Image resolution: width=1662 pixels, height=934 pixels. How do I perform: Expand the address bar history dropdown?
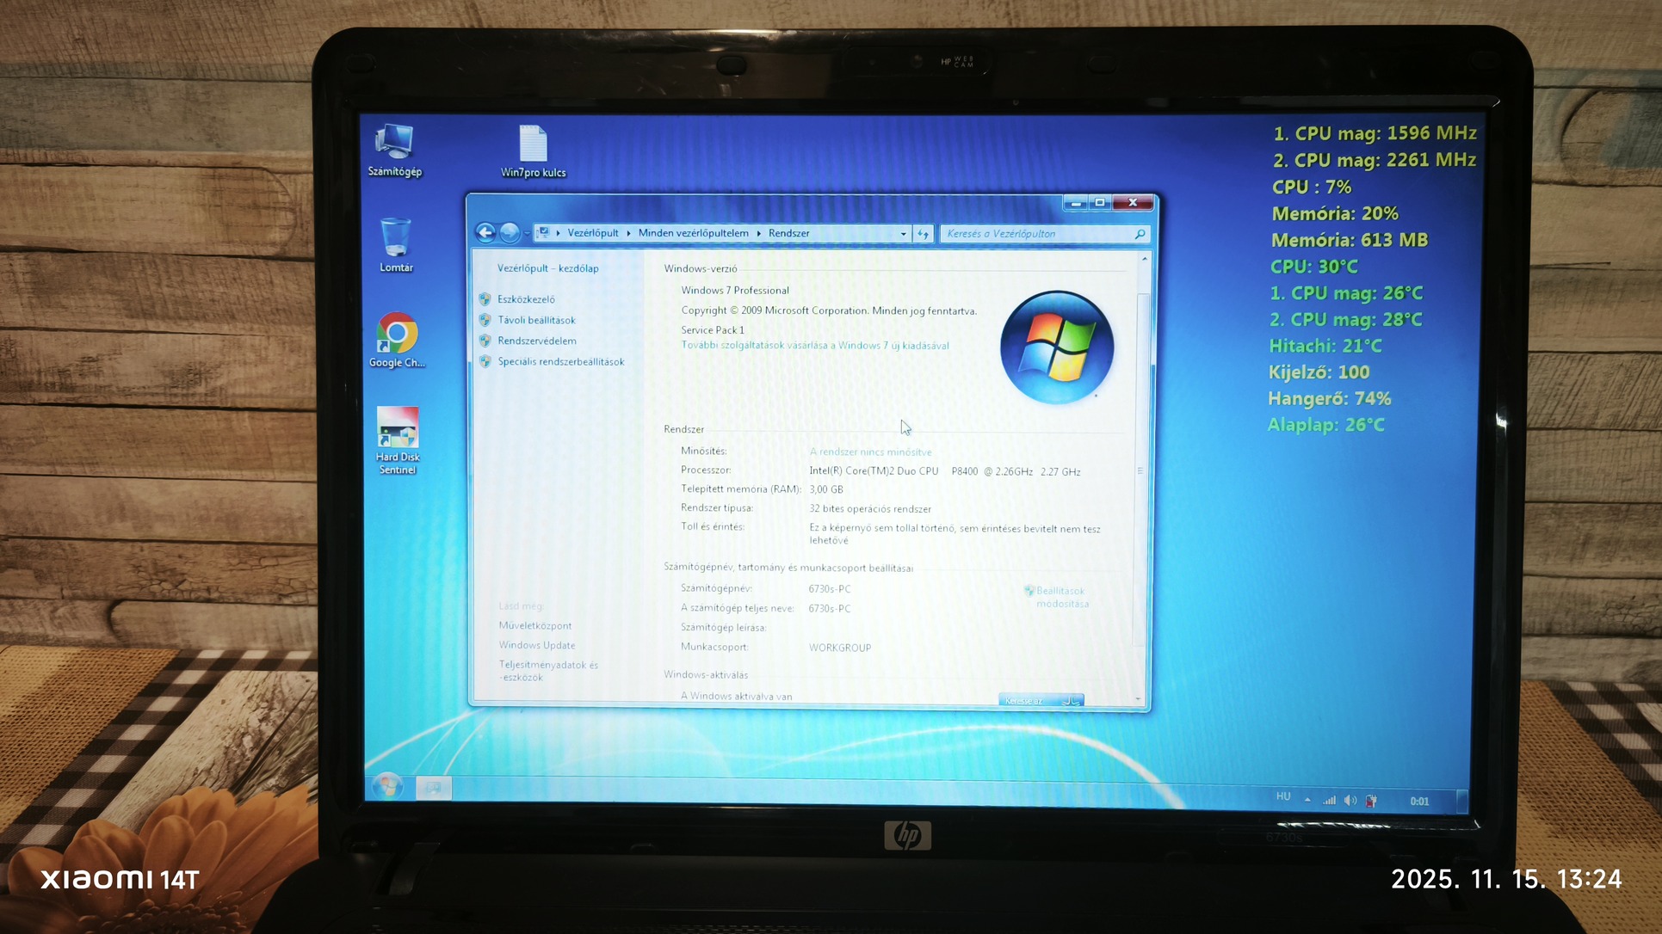[x=903, y=234]
